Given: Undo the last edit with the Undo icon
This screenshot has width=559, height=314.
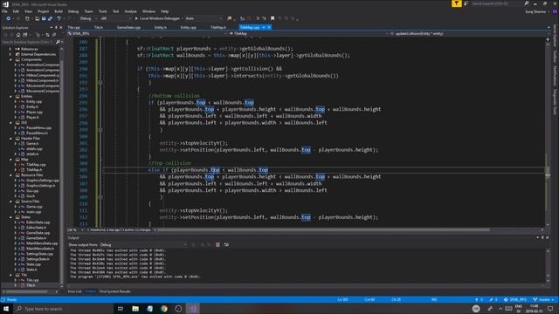Looking at the screenshot, I should tap(59, 18).
